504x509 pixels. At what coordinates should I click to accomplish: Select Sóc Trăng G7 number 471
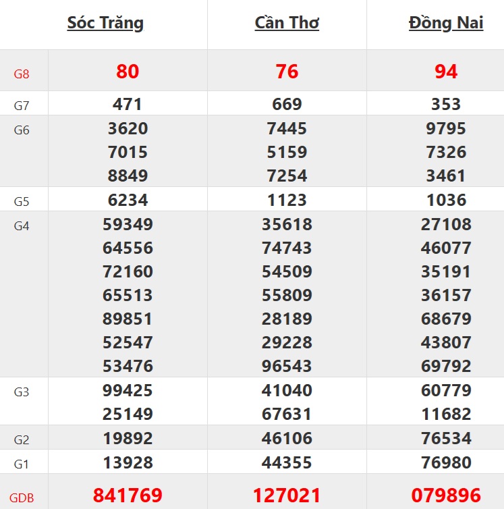pyautogui.click(x=128, y=105)
